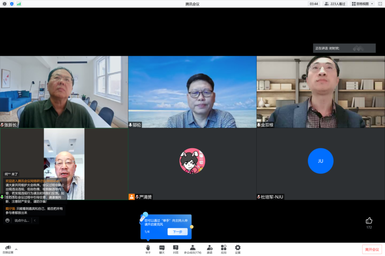Click the raise hand (举手) icon
The height and width of the screenshot is (256, 385).
pos(148,247)
